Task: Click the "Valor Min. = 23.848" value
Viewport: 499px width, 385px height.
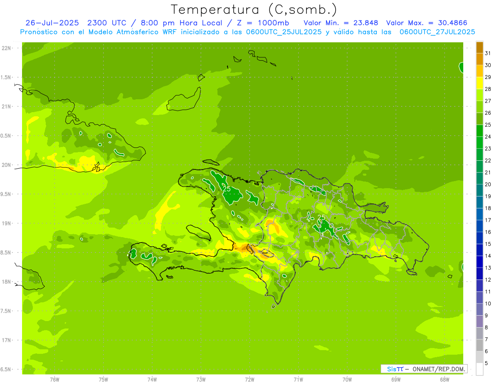Action: (x=341, y=23)
